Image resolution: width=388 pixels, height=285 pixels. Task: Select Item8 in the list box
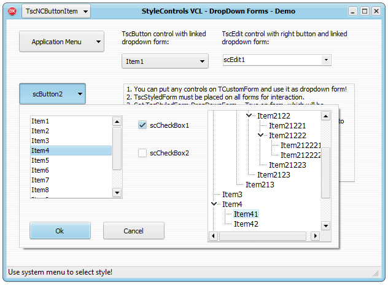[71, 190]
